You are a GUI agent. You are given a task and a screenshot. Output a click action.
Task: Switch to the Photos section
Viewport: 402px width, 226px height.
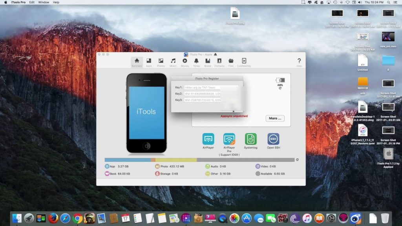click(x=161, y=62)
